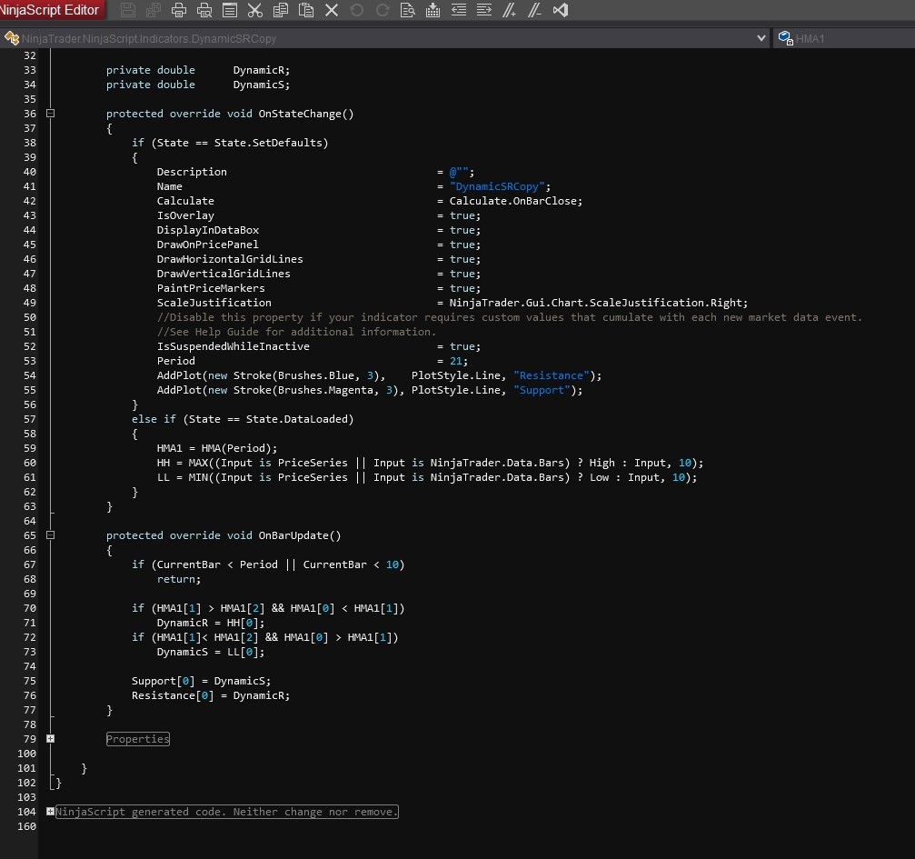Click the Print icon in the toolbar

[179, 11]
